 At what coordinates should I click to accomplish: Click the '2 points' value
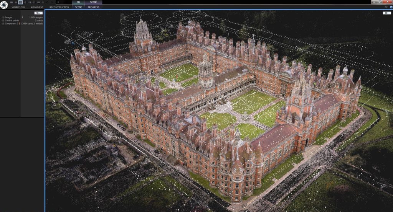tap(39, 21)
